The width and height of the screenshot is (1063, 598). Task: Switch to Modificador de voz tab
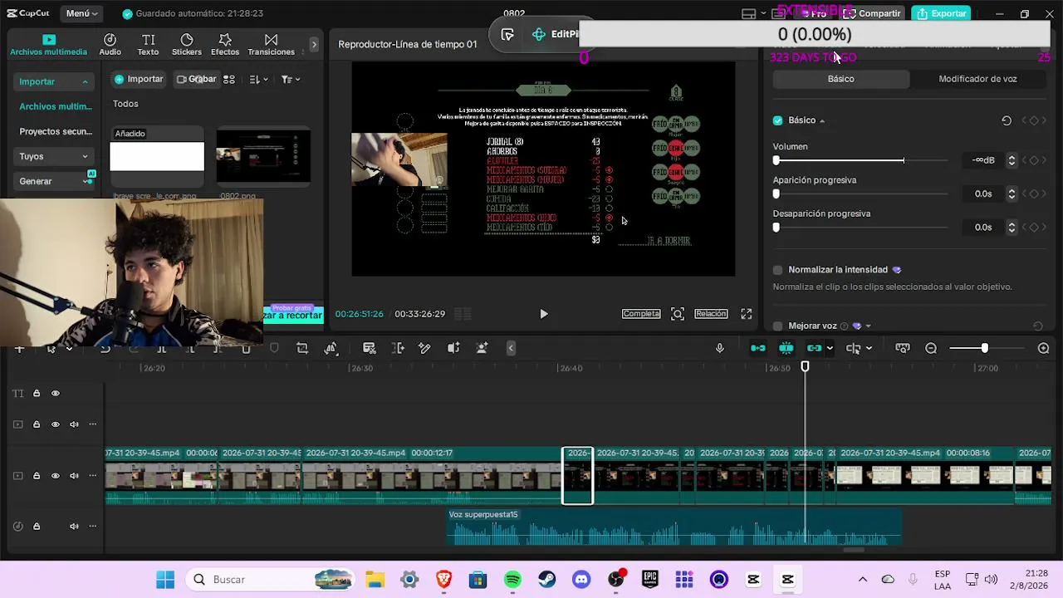point(977,79)
